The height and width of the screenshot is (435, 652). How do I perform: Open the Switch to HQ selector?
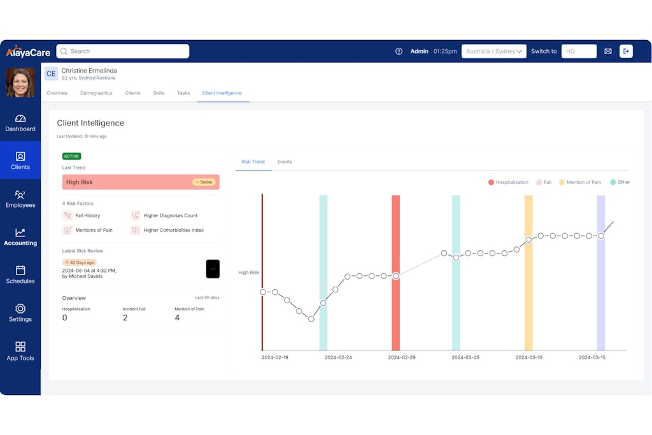(578, 52)
